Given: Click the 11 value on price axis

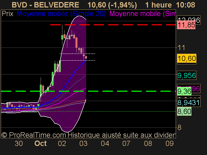Looking at the screenshot, I should point(181,48).
